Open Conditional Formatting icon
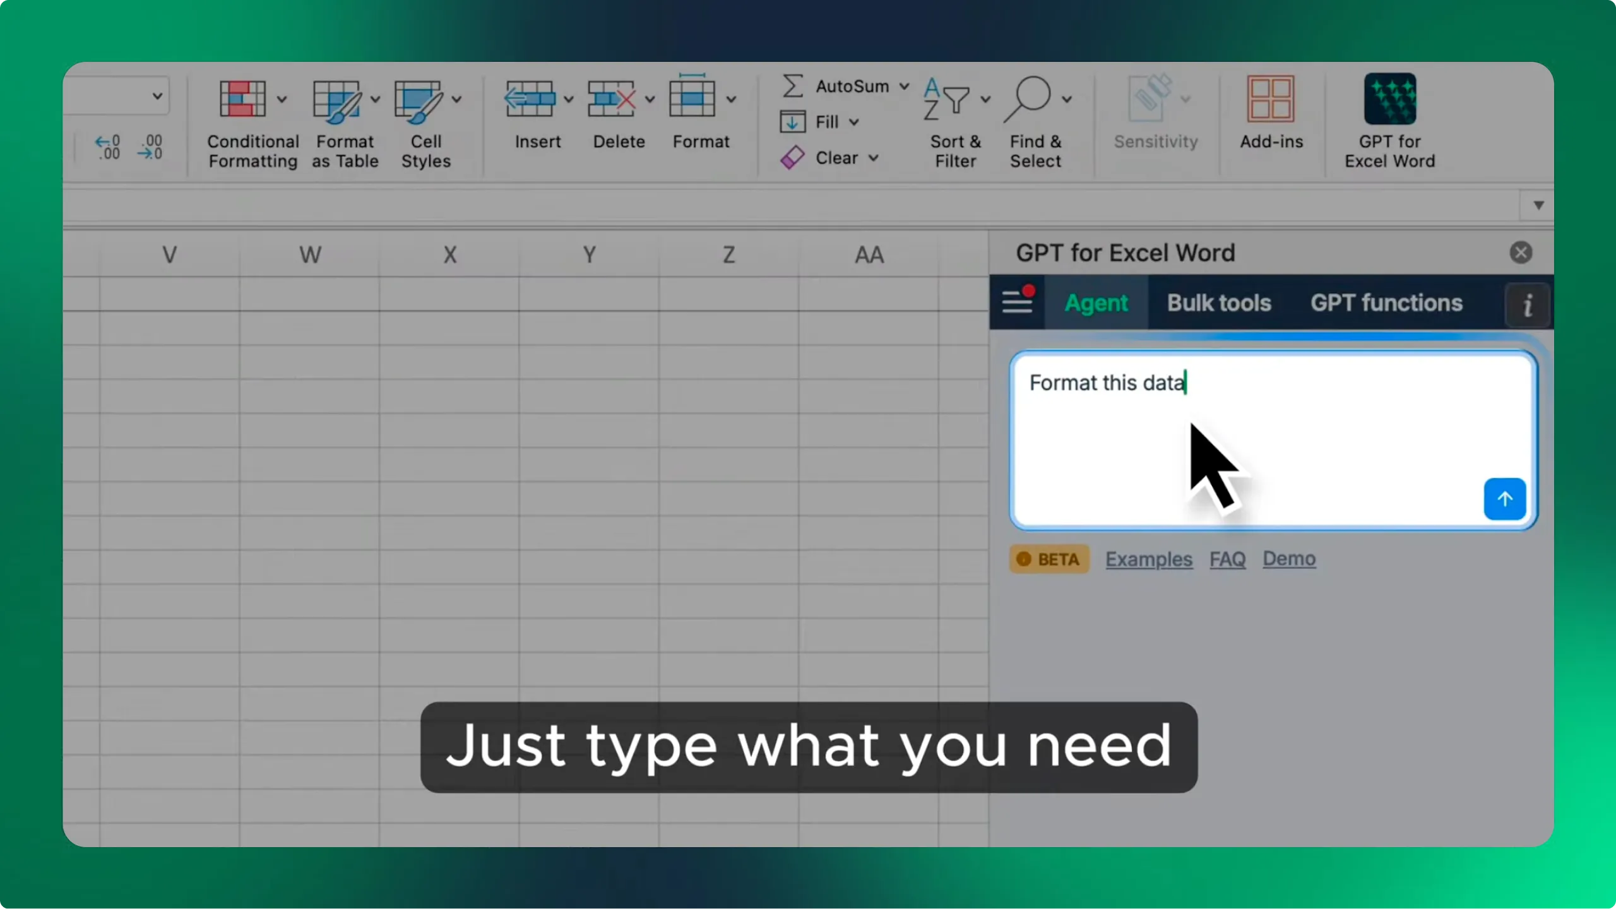The image size is (1616, 909). (242, 99)
